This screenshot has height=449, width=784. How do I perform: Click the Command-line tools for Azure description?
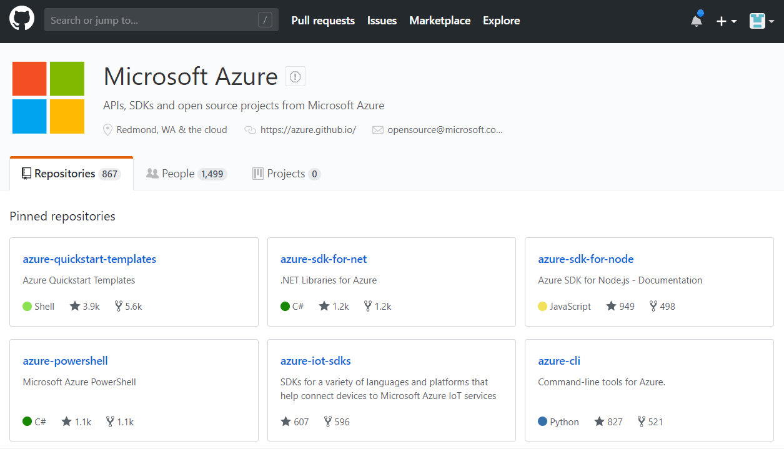coord(602,382)
